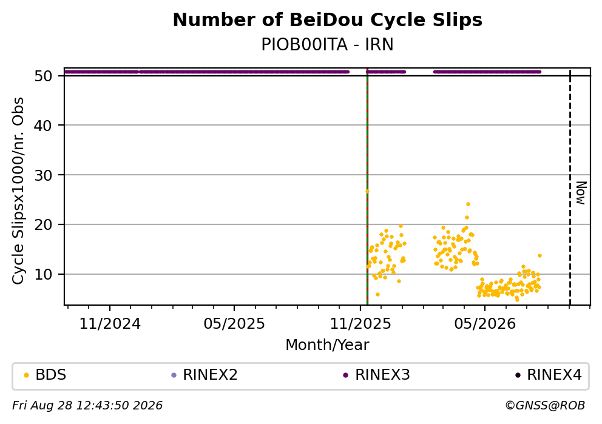Click the PIOB00ITA - IRN station subtitle
This screenshot has width=602, height=424.
pyautogui.click(x=328, y=45)
